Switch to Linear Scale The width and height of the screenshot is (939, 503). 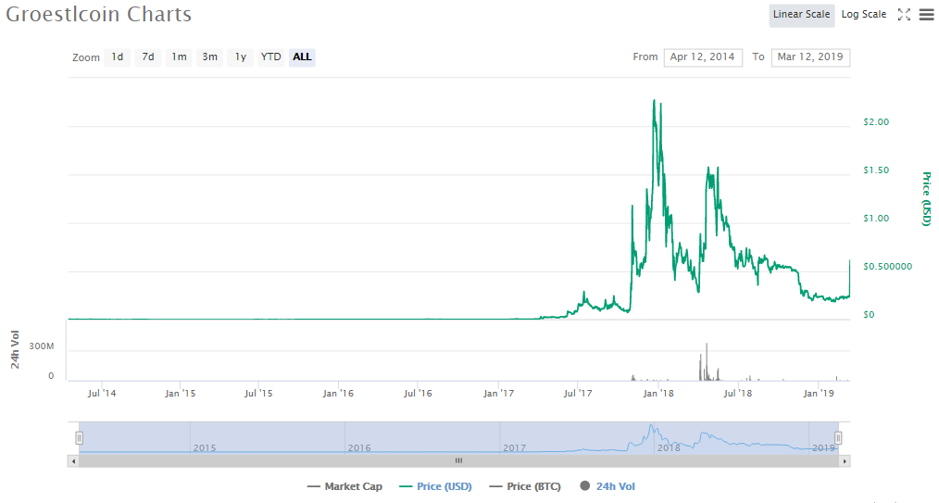pos(801,15)
